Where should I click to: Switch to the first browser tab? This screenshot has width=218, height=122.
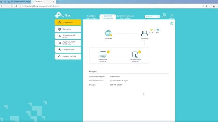tap(19, 2)
